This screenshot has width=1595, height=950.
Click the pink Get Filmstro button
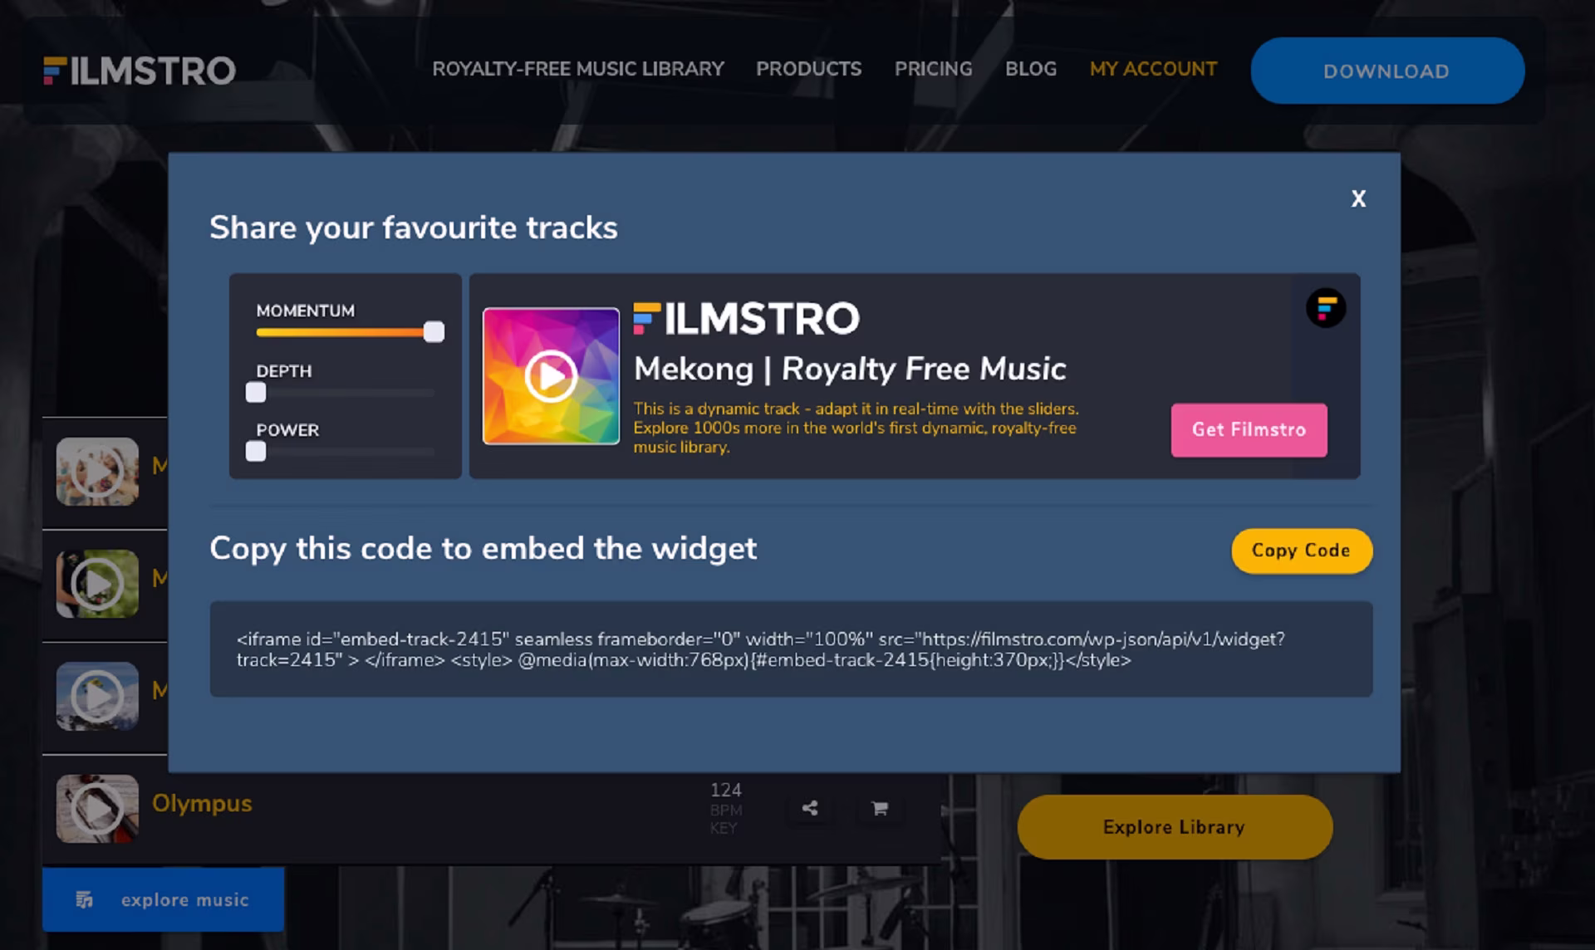[x=1249, y=430]
